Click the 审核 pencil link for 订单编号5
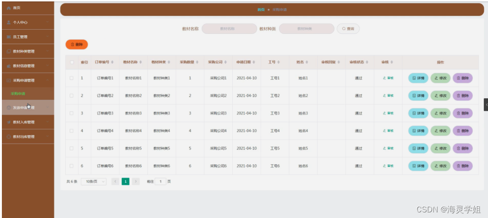Viewport: 488px width, 218px height. click(388, 148)
